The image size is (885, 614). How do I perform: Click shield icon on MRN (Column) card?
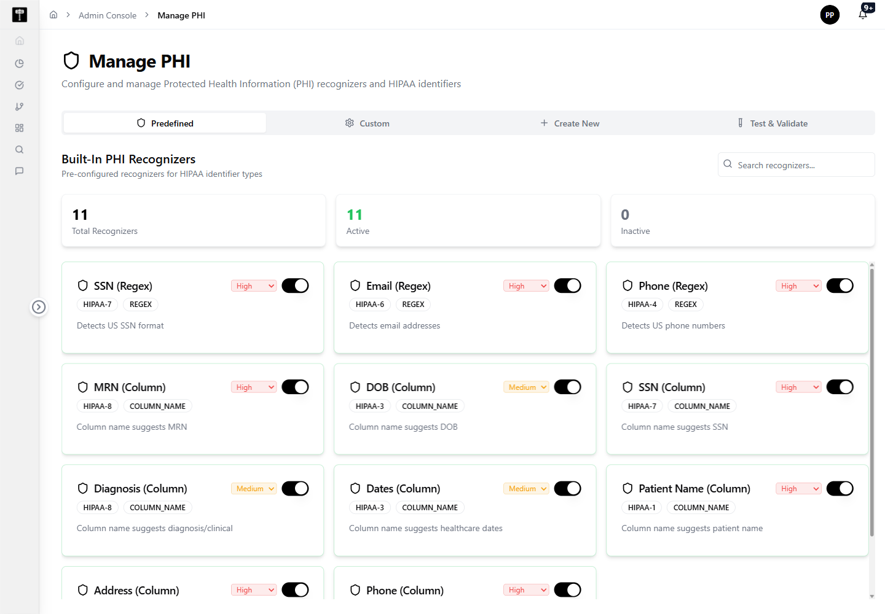83,387
